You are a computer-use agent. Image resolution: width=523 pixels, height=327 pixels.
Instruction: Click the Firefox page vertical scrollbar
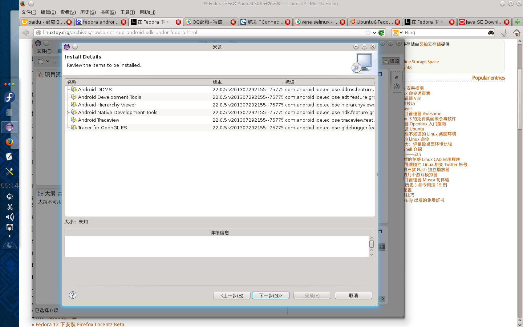[520, 99]
